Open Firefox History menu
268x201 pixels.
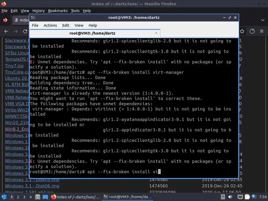(39, 11)
